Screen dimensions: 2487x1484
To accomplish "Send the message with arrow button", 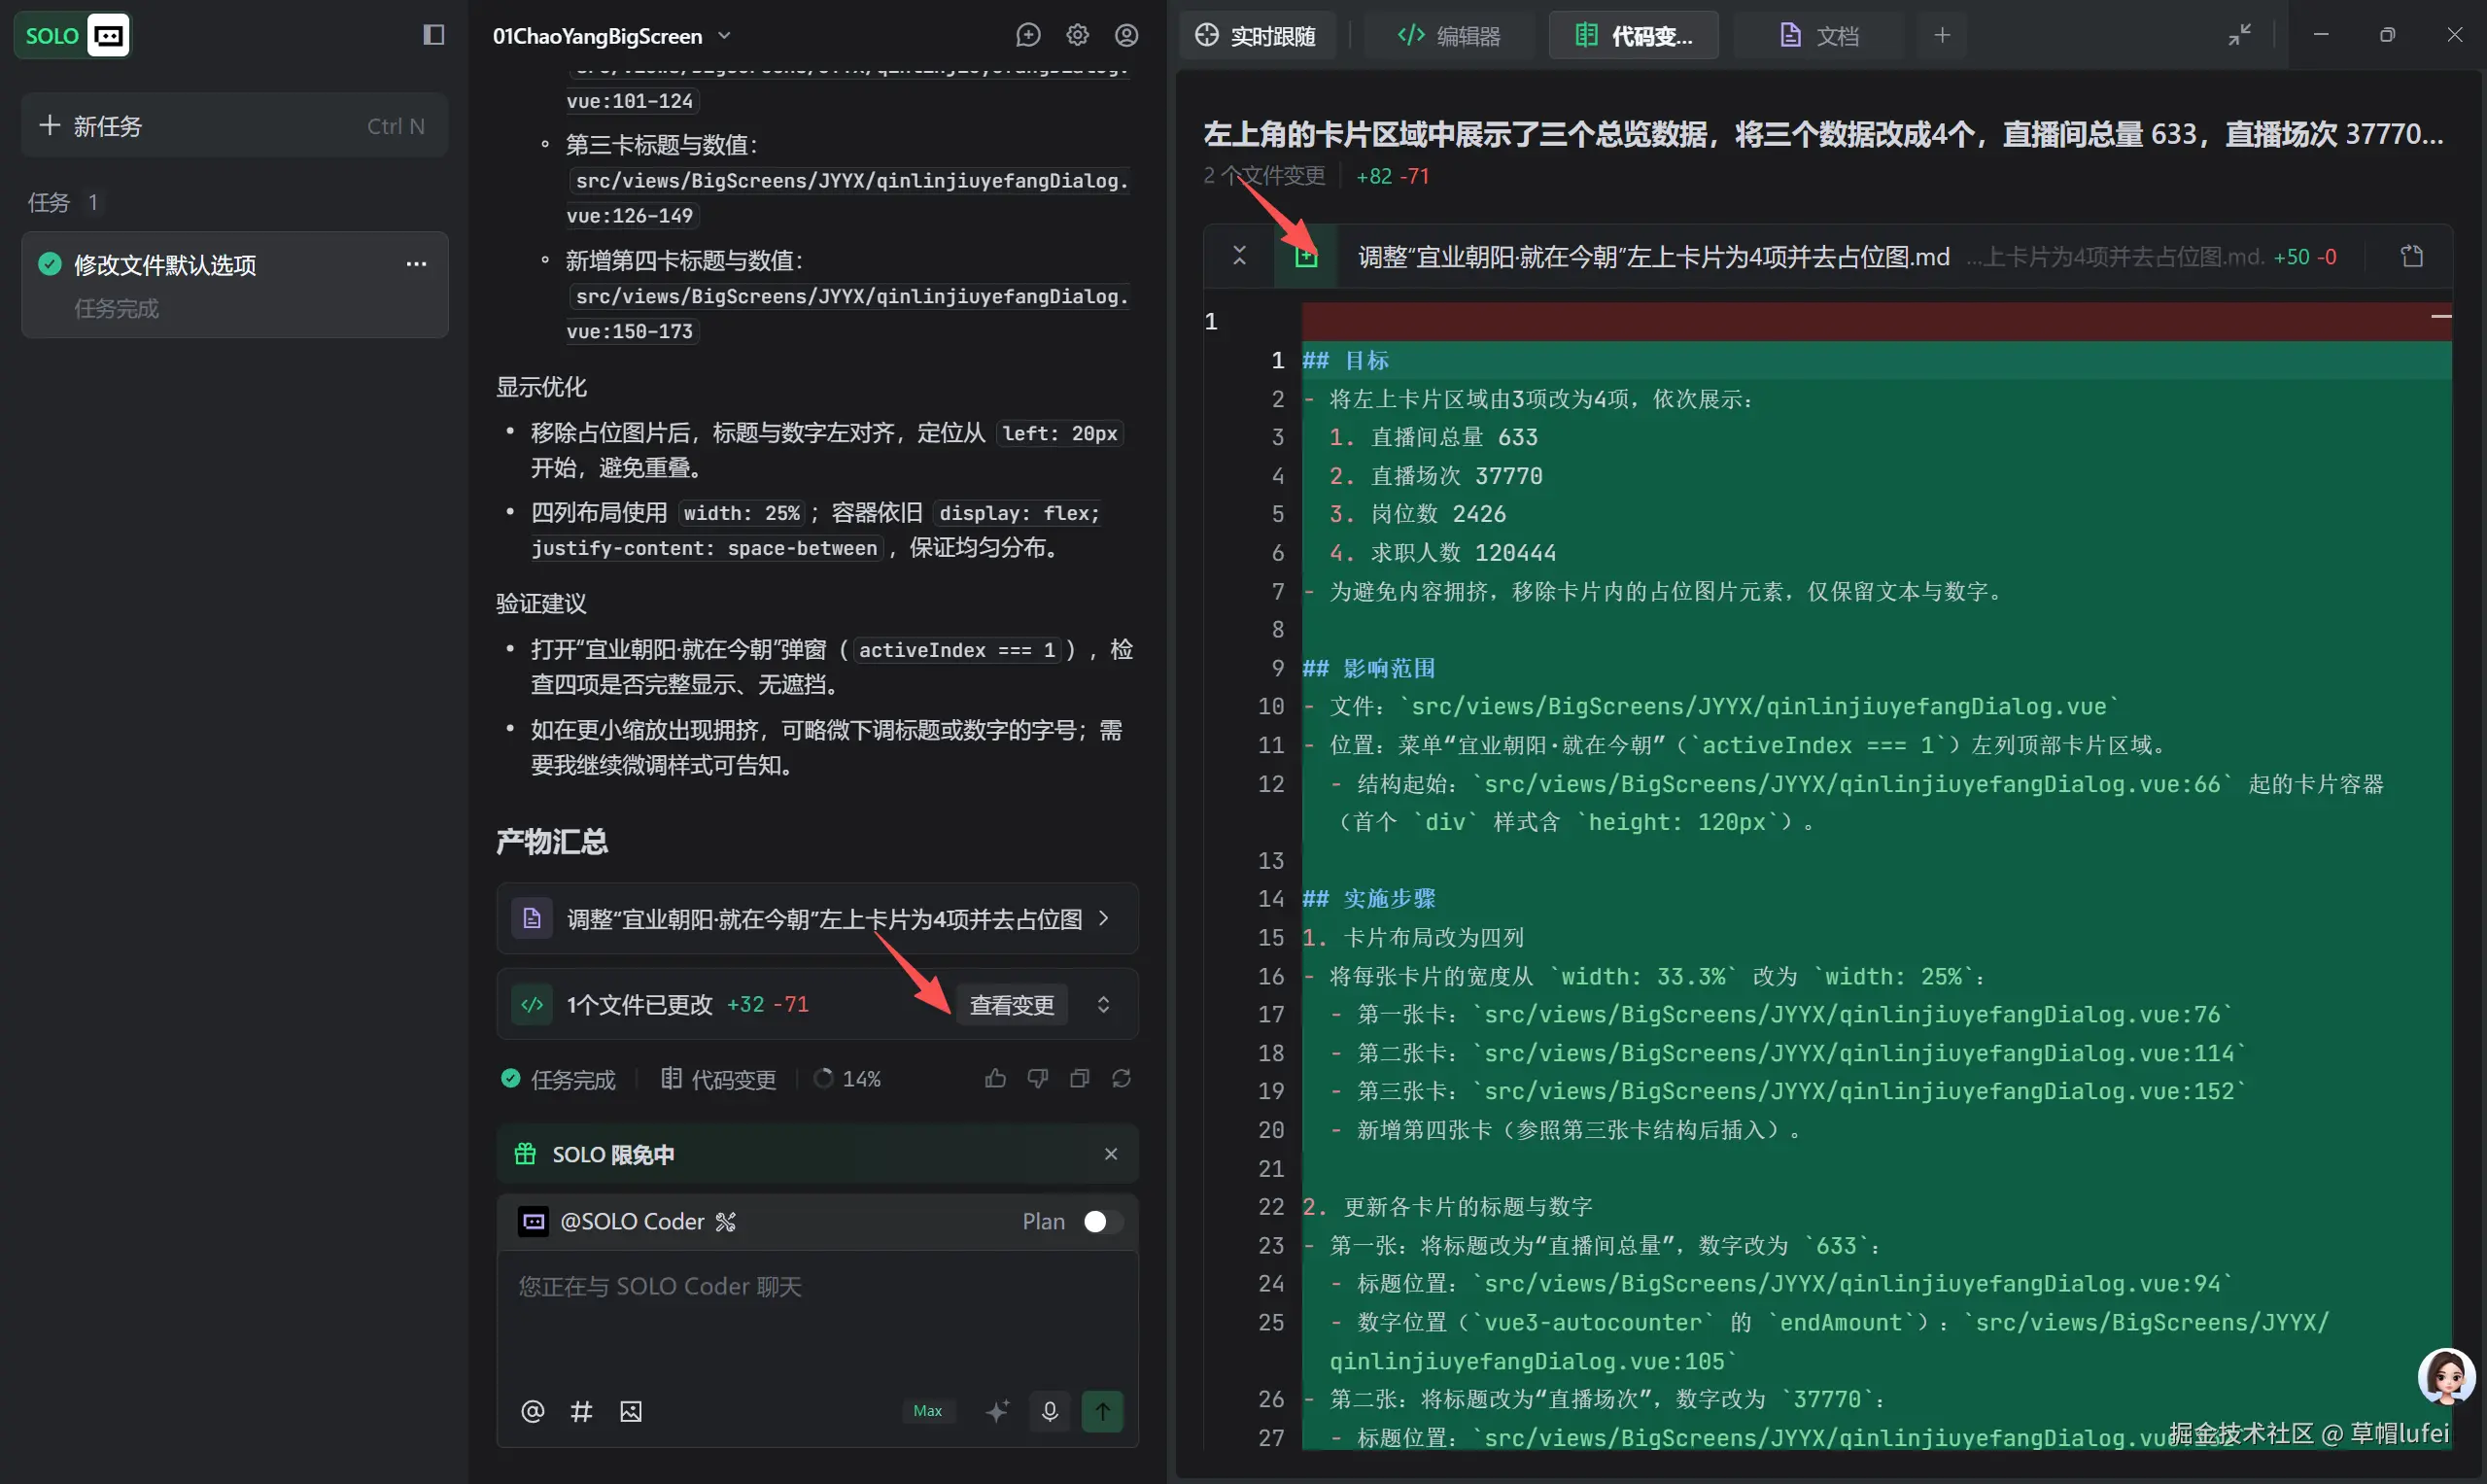I will [1103, 1411].
